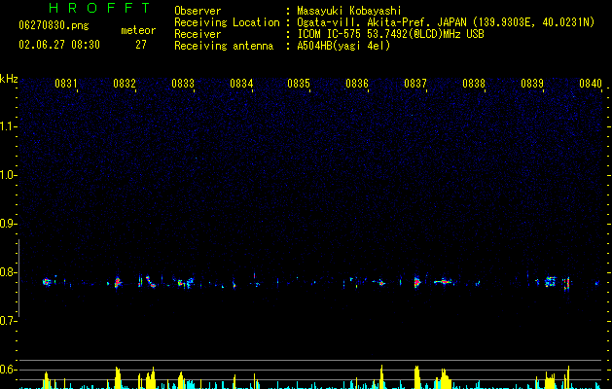Click the file name 06270830.png
The image size is (612, 389).
pyautogui.click(x=54, y=25)
